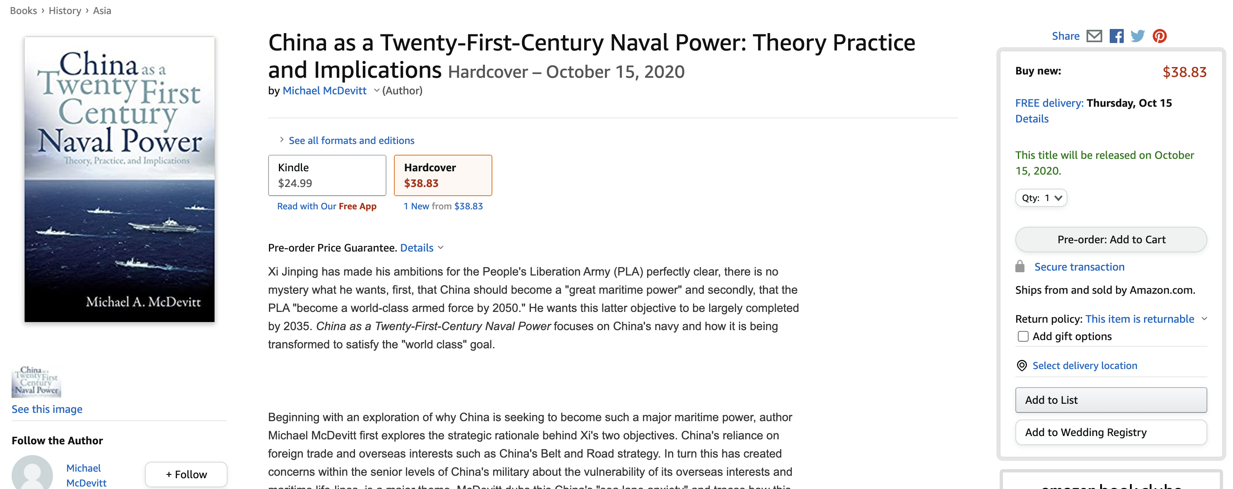
Task: Expand Pre-order Price Guarantee Details
Action: tap(422, 248)
